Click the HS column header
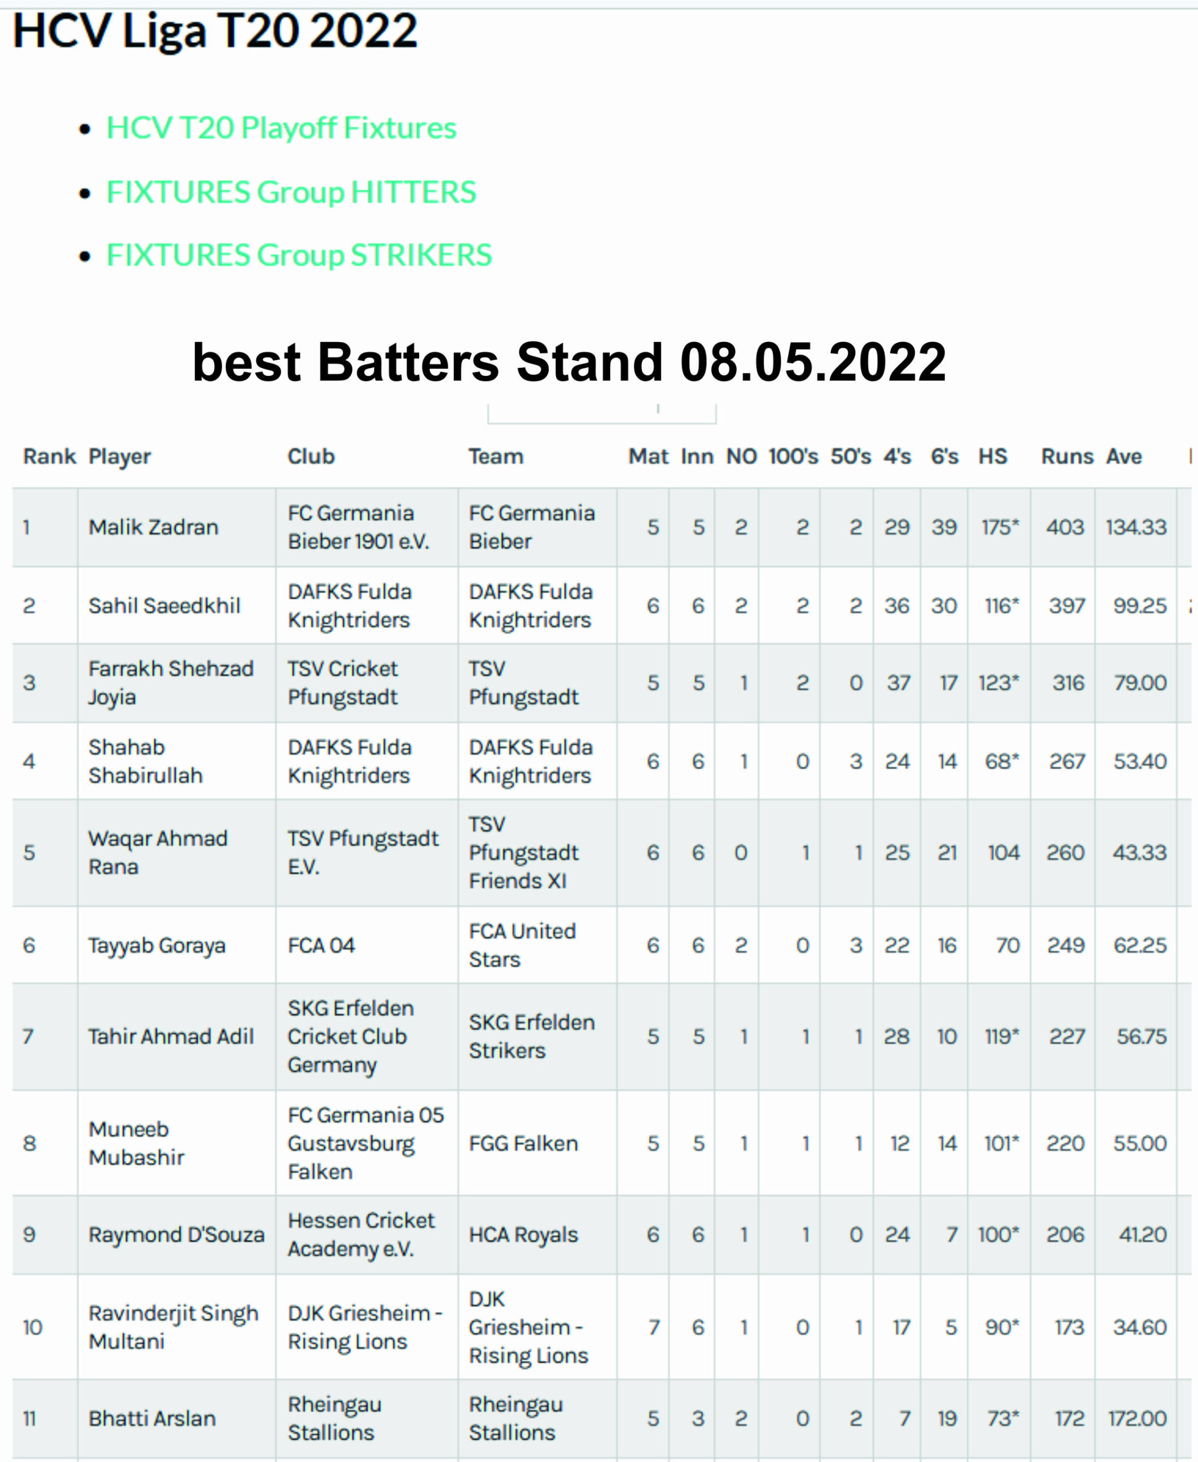 [992, 456]
